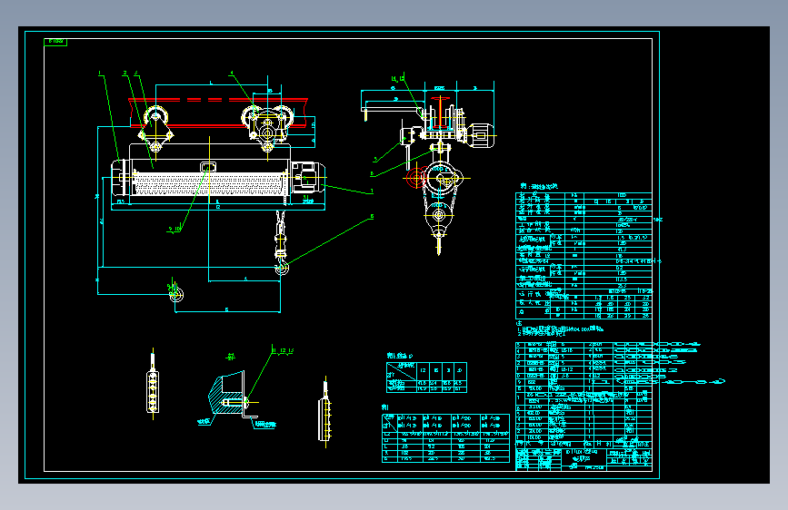Select callout number 7 pointing to the hoist motor
Image resolution: width=788 pixels, height=510 pixels.
point(372,191)
